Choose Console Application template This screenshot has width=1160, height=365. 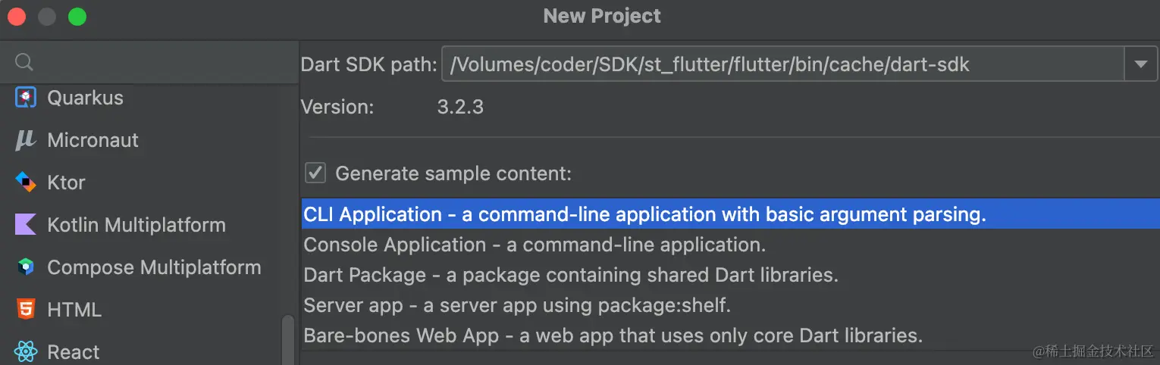535,245
